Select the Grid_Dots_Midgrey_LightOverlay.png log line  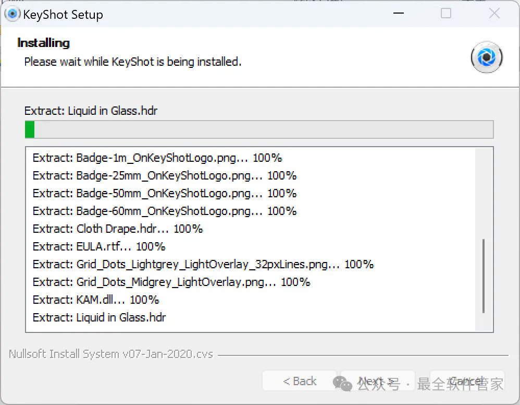pyautogui.click(x=171, y=282)
